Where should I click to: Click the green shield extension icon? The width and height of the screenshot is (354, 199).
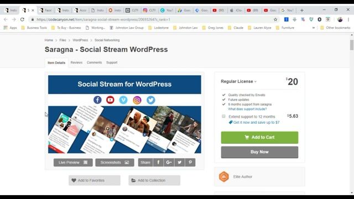tap(311, 20)
